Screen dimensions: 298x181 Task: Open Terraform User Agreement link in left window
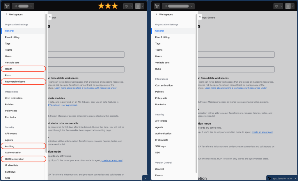(x=63, y=105)
